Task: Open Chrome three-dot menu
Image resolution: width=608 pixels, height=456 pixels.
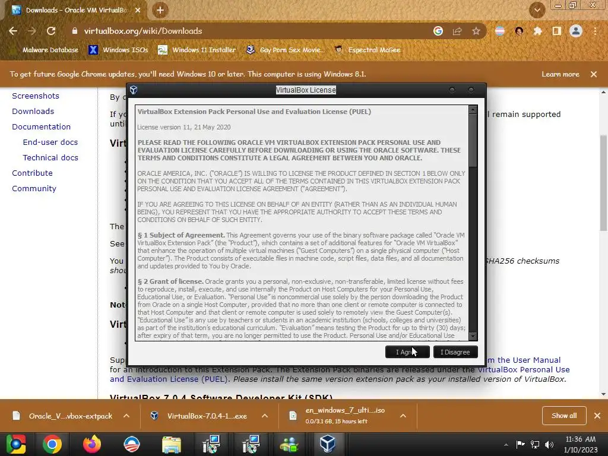Action: click(595, 31)
